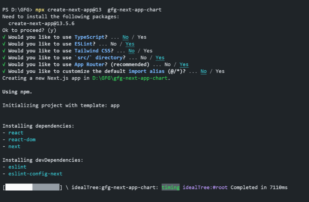Click the checkmark beside the import alias prompt

coord(4,71)
